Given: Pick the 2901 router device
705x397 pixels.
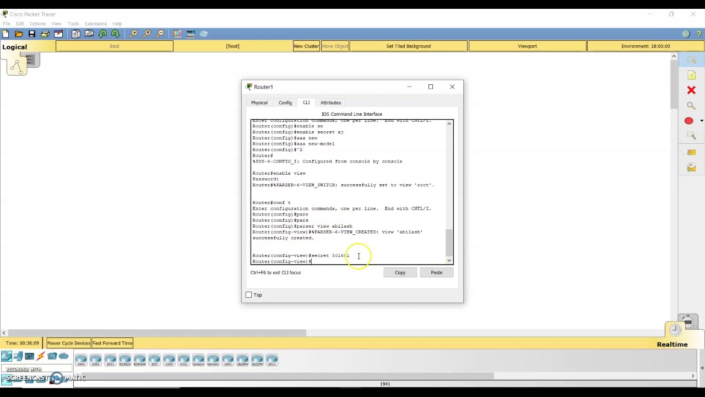Looking at the screenshot, I should [x=96, y=361].
